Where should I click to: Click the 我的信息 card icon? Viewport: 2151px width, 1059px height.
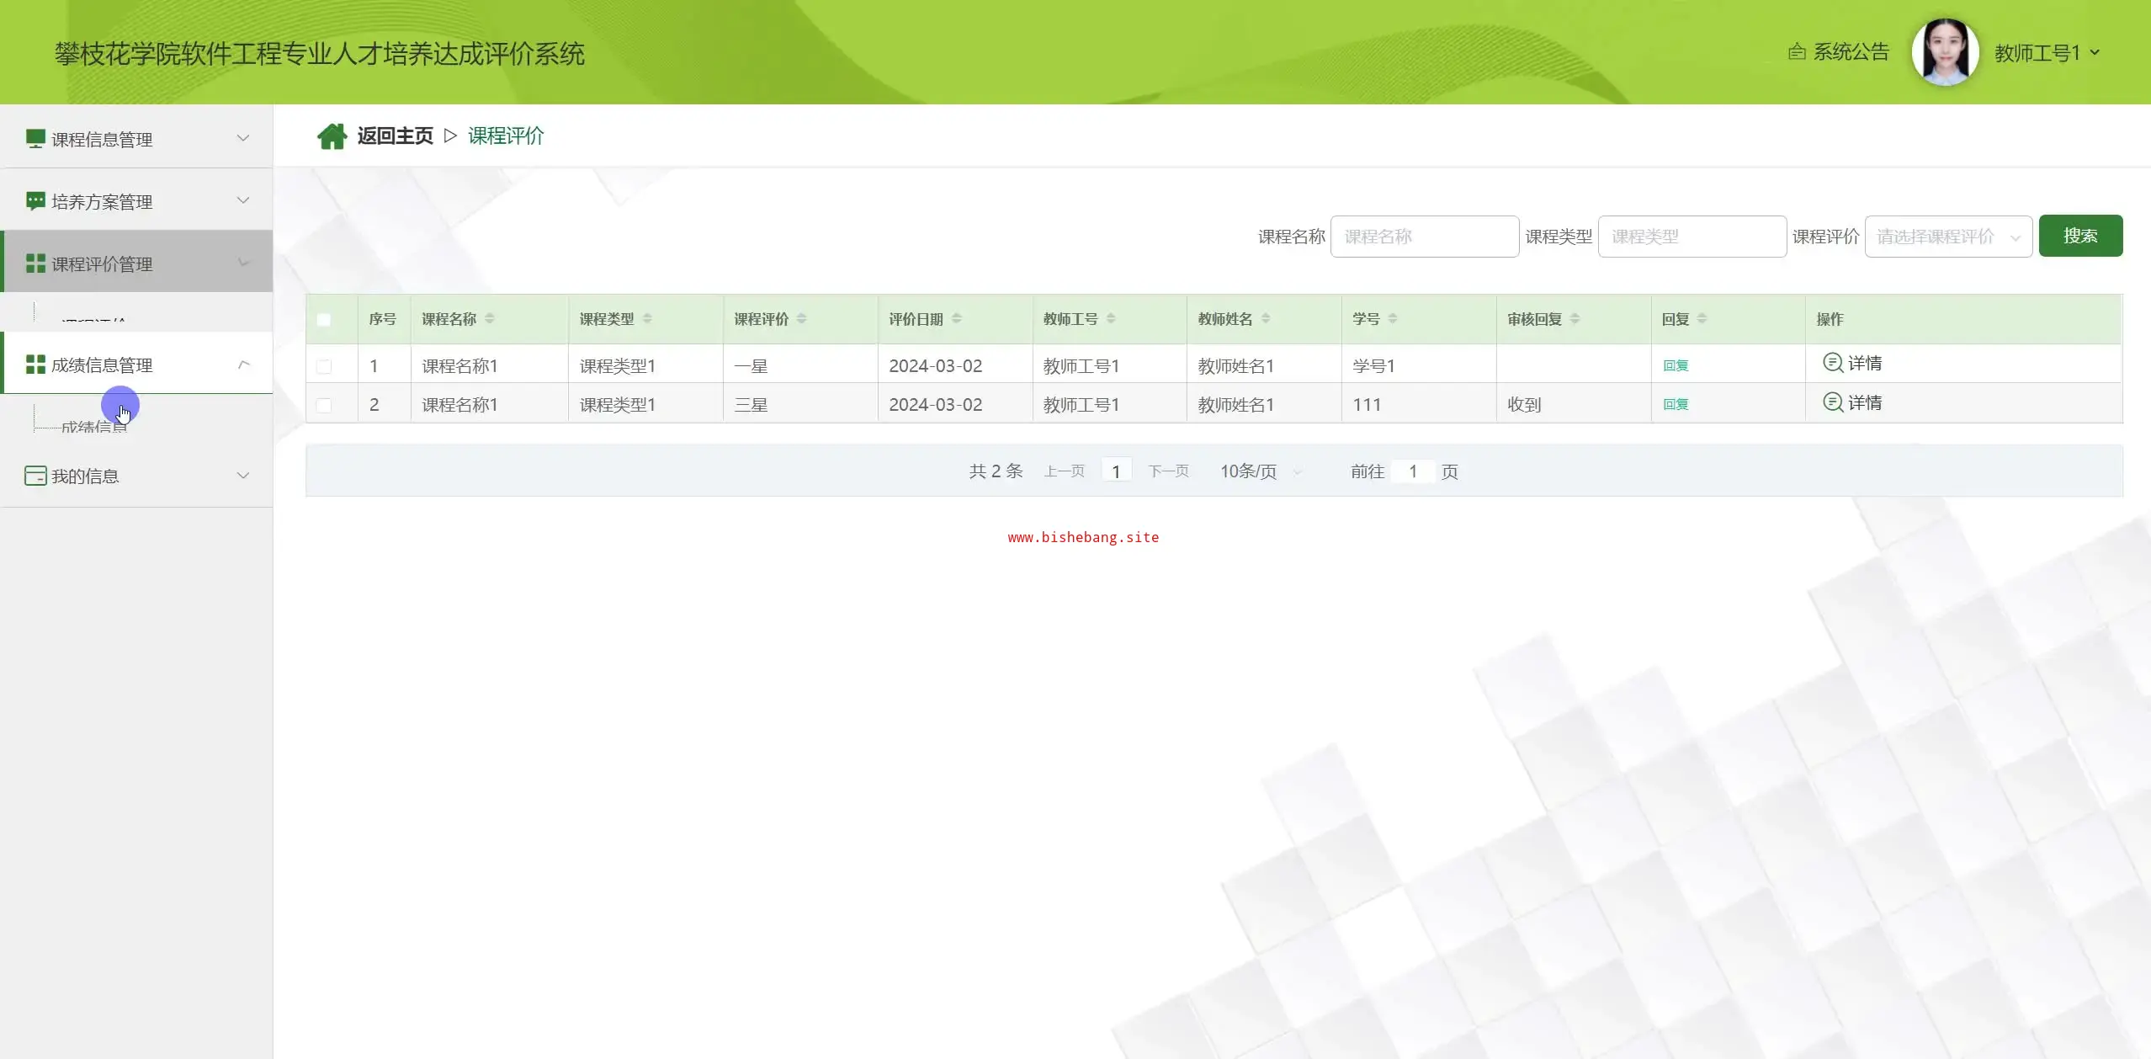[x=35, y=476]
